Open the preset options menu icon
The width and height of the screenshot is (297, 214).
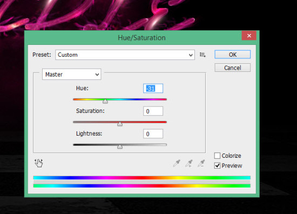[202, 55]
